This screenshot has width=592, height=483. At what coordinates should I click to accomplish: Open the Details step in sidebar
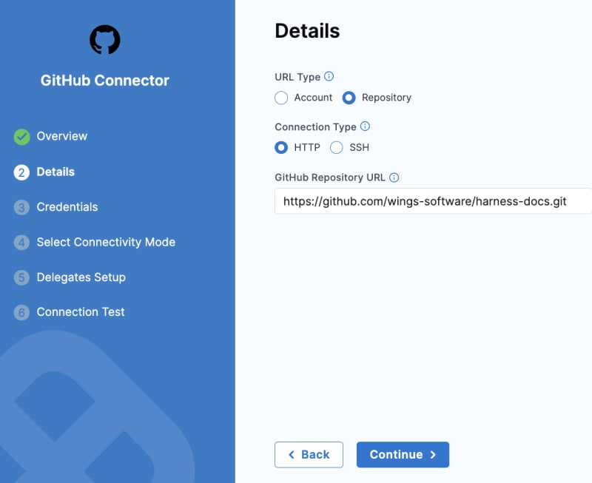click(x=55, y=172)
